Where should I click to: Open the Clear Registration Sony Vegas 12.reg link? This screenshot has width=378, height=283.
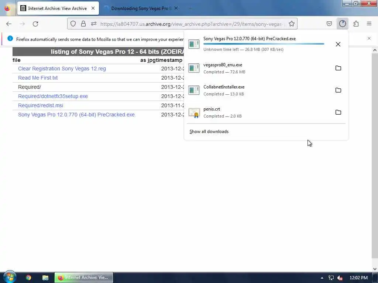coord(62,69)
